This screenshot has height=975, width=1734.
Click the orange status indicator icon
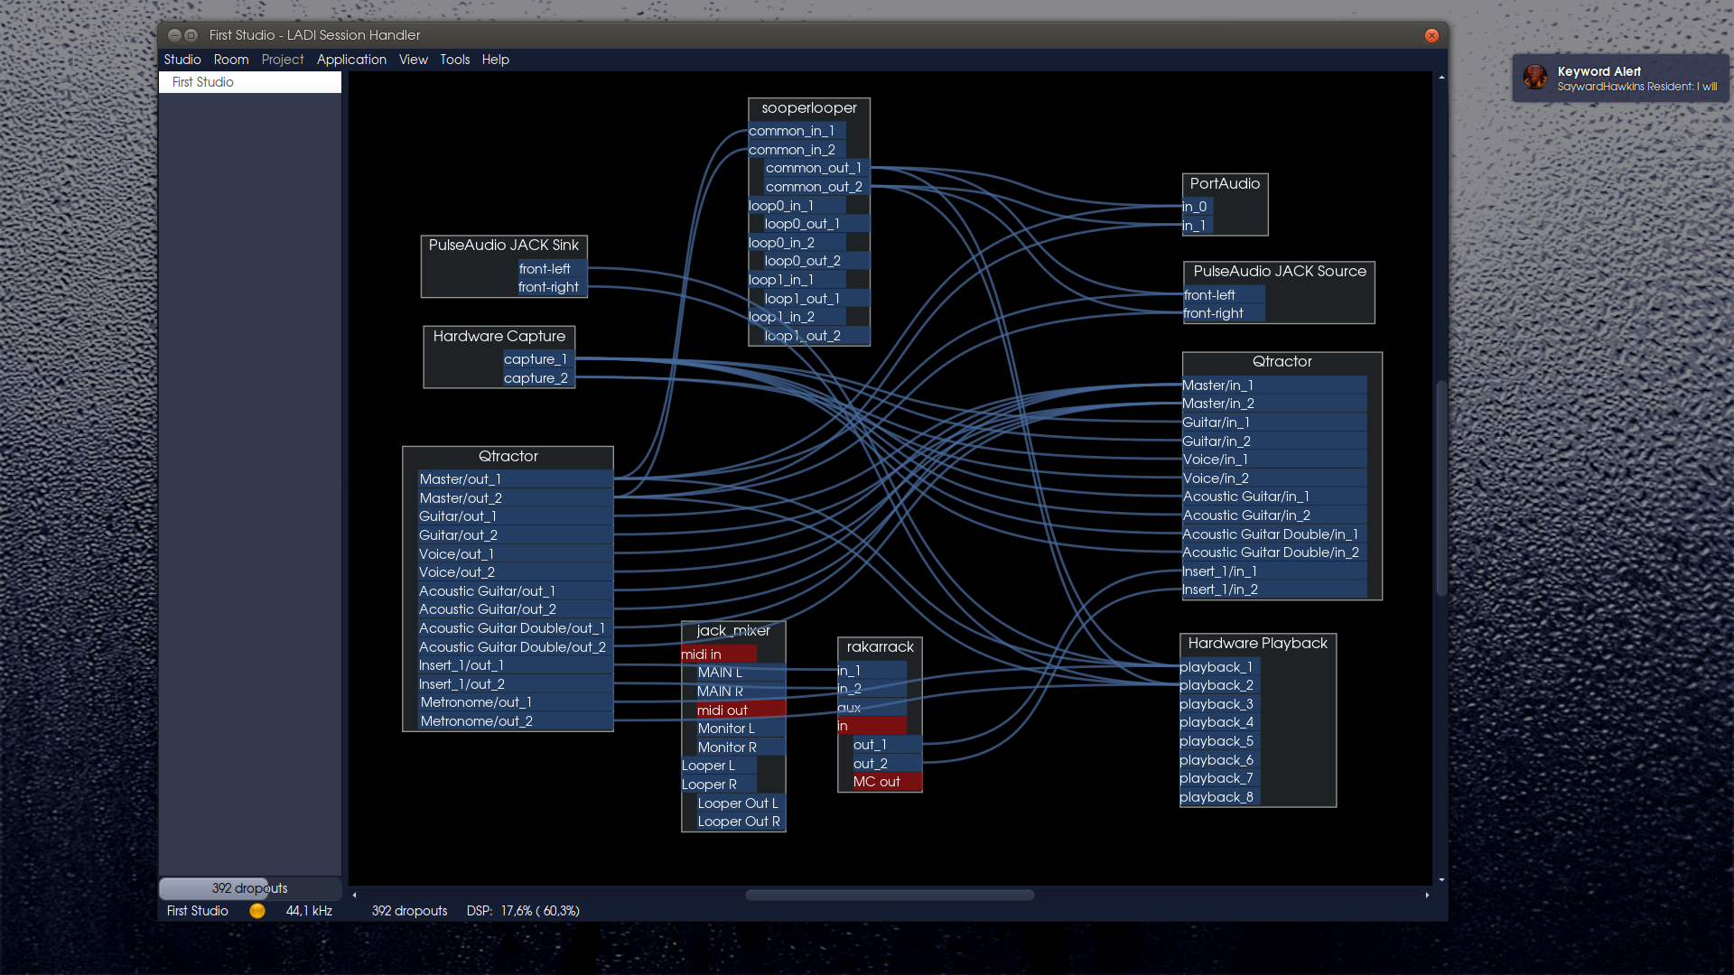[257, 911]
